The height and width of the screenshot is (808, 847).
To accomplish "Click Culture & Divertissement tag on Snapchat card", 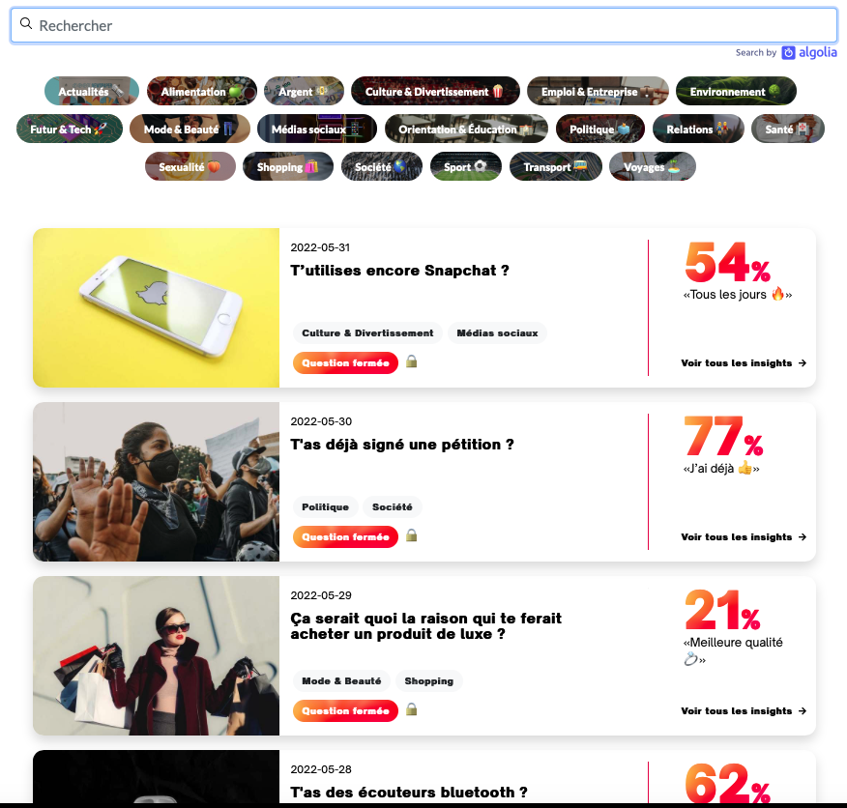I will coord(367,333).
